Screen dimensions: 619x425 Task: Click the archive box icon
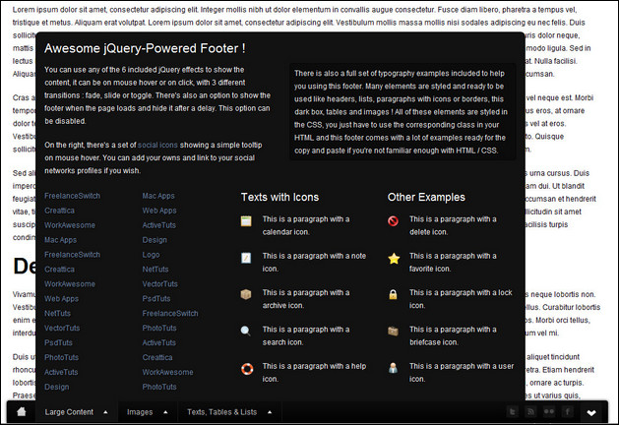(x=247, y=294)
